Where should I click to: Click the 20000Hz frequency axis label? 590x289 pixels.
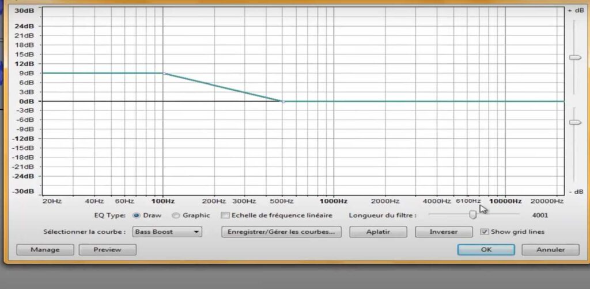(547, 202)
